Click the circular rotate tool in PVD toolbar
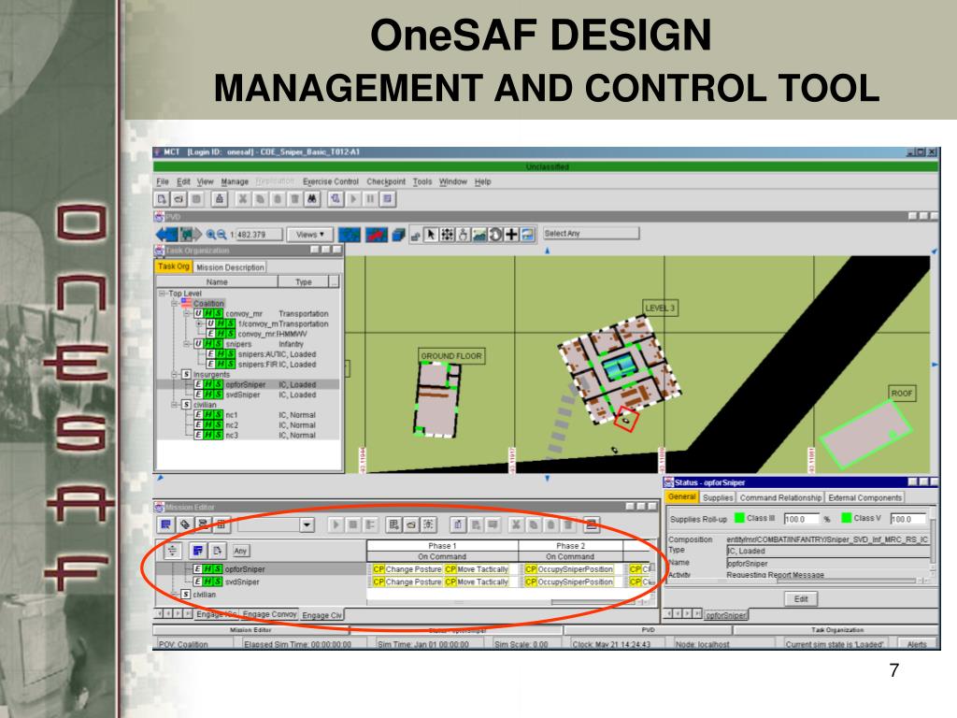The height and width of the screenshot is (718, 957). [495, 235]
